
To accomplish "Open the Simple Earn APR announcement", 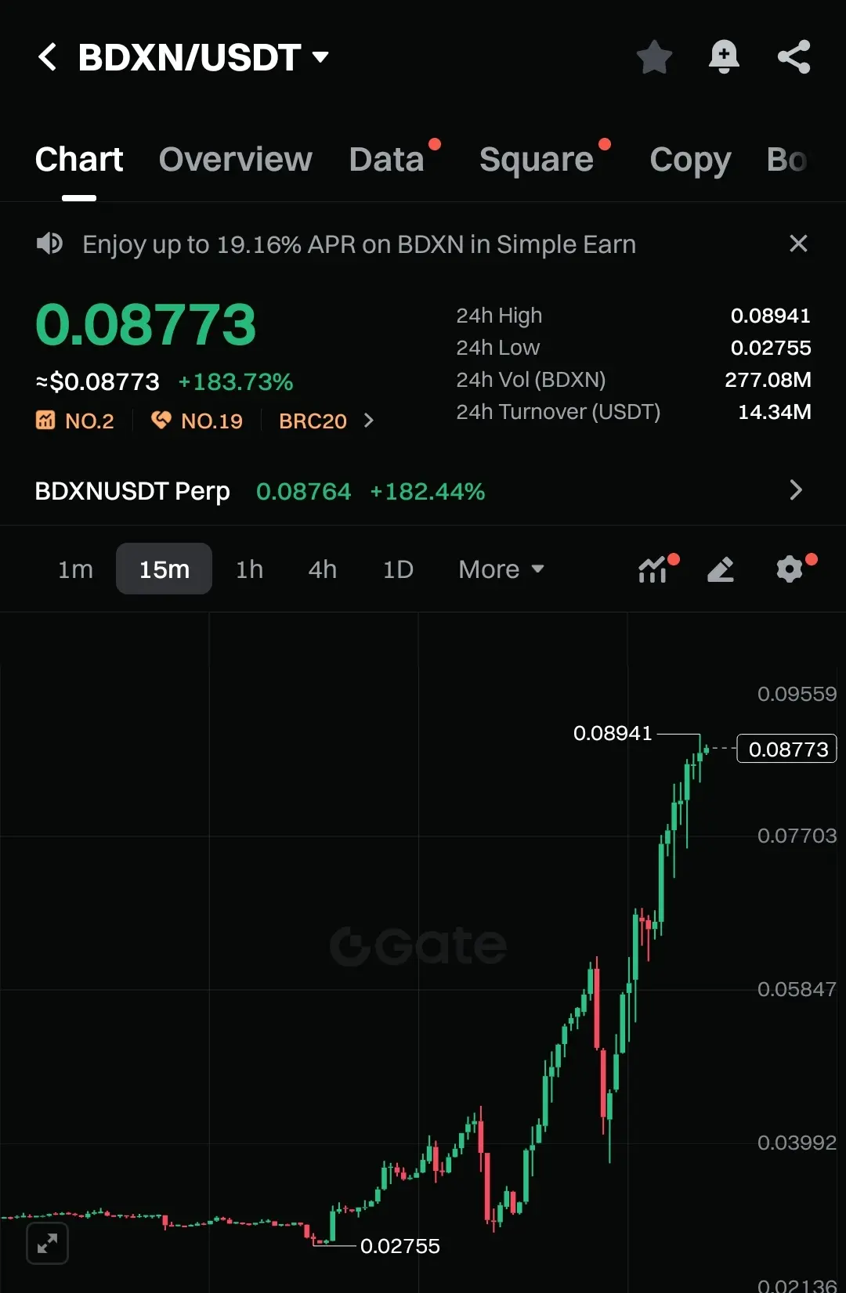I will tap(359, 244).
